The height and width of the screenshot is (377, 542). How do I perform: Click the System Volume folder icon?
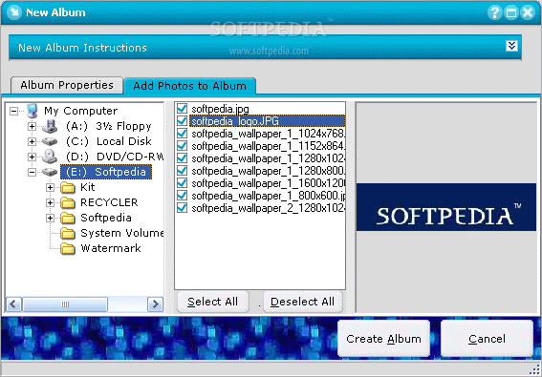(68, 233)
